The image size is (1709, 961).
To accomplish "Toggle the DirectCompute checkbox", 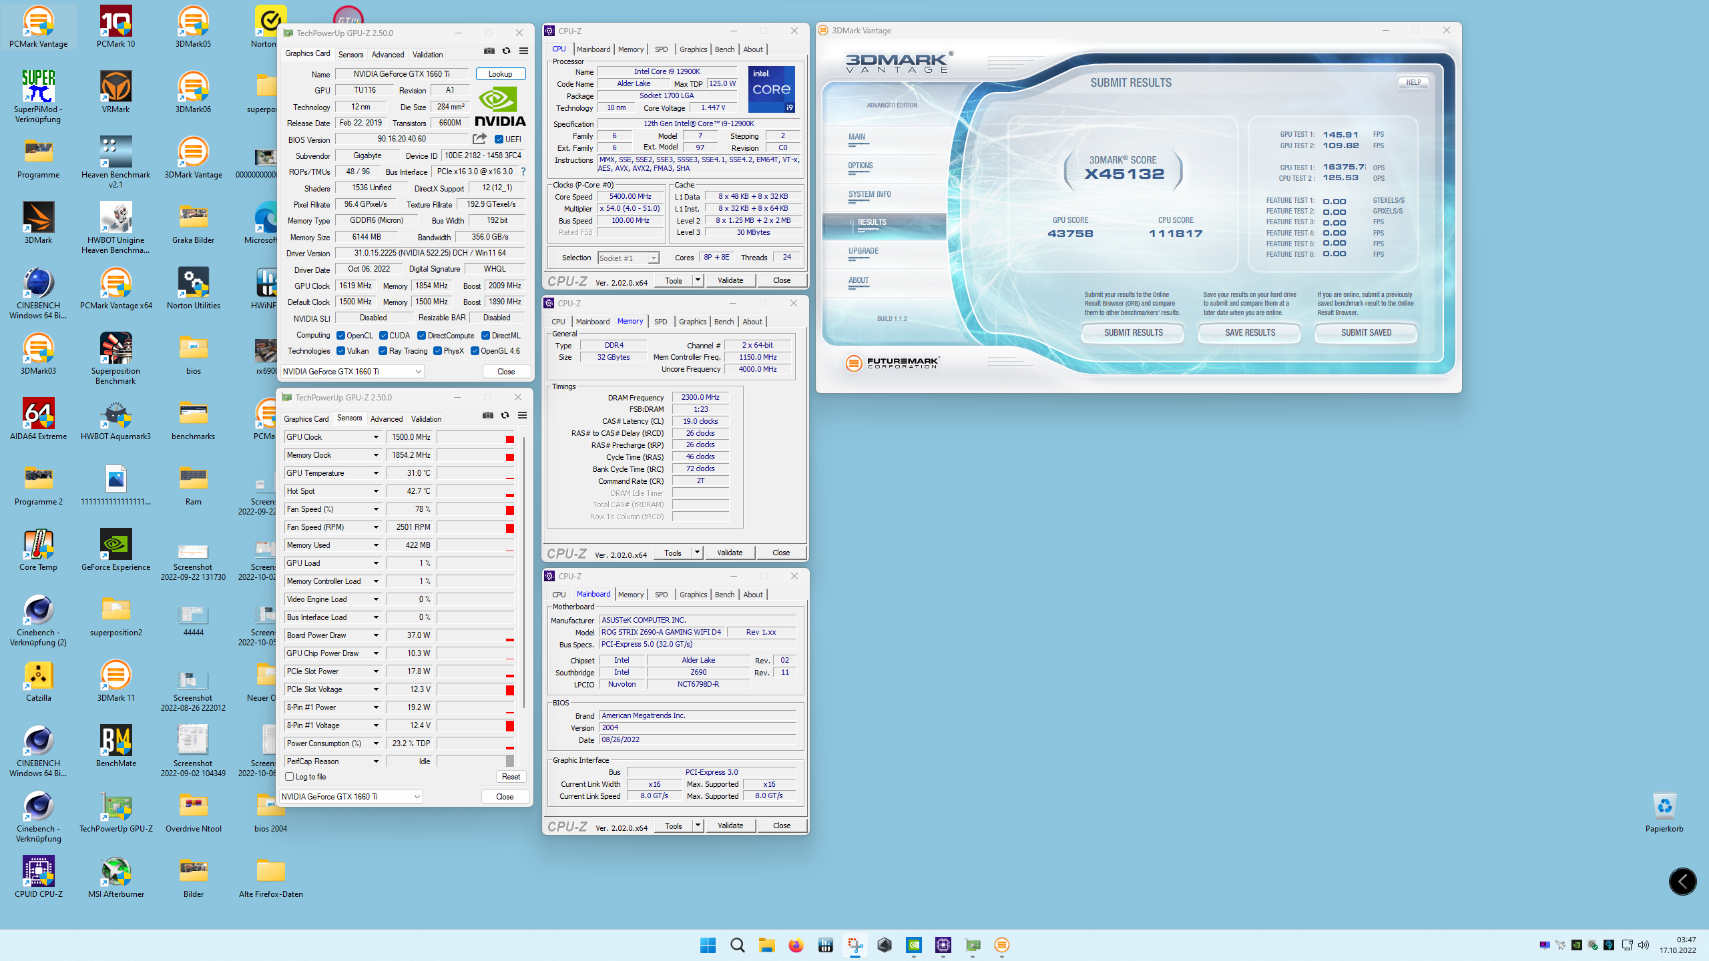I will click(421, 336).
